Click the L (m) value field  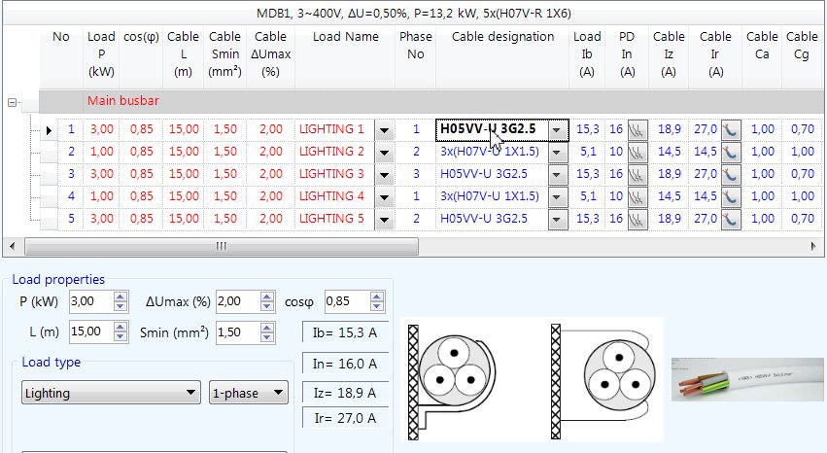click(91, 331)
